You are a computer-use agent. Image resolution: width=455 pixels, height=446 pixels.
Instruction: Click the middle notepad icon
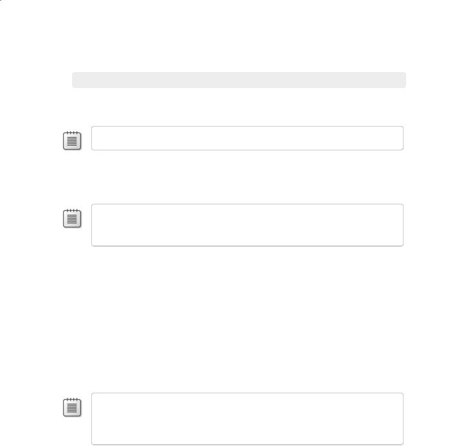pos(72,219)
